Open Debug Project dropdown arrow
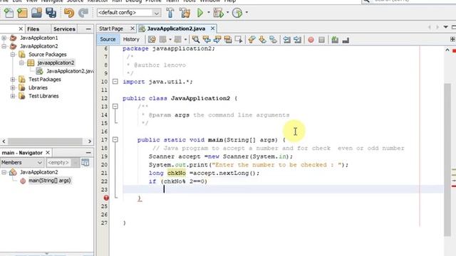The height and width of the screenshot is (256, 456). [x=227, y=13]
